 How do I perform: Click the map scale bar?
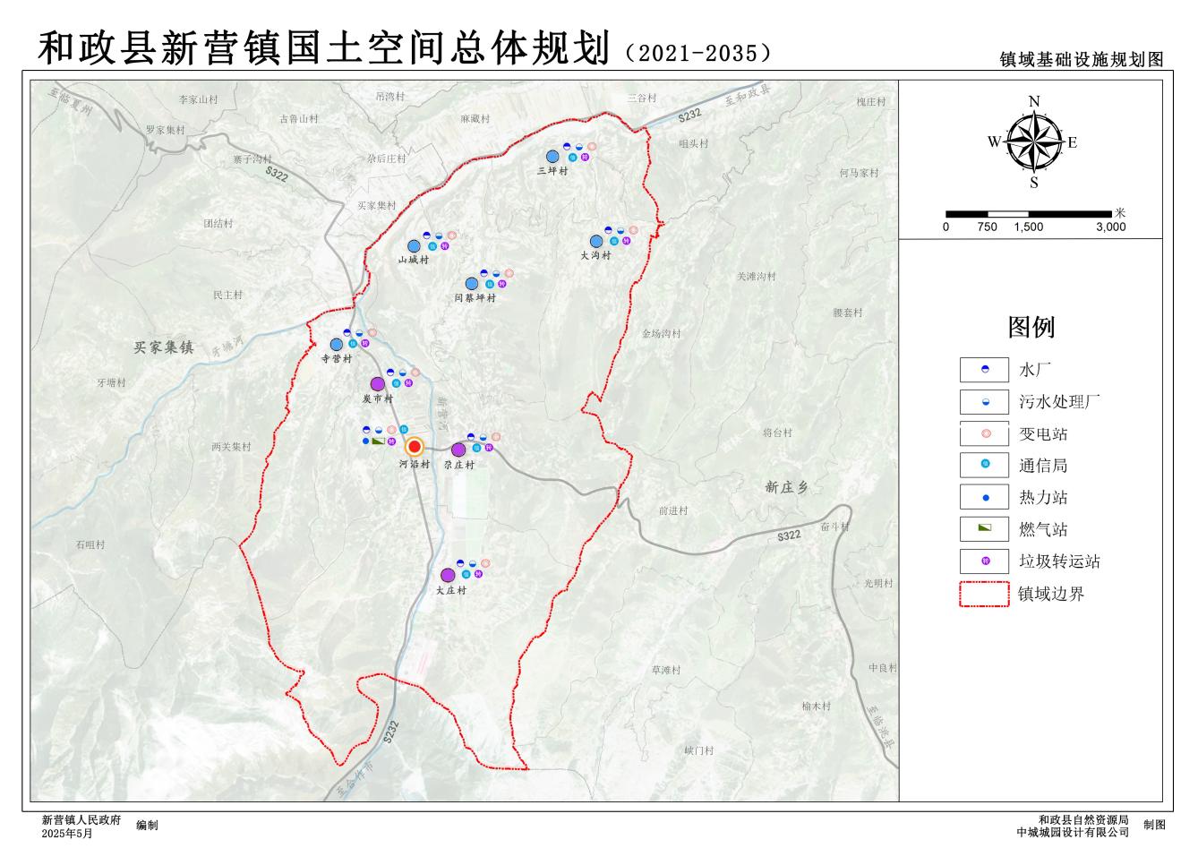(x=1028, y=214)
